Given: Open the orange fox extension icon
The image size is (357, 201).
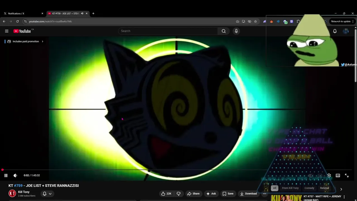Looking at the screenshot, I should (271, 21).
